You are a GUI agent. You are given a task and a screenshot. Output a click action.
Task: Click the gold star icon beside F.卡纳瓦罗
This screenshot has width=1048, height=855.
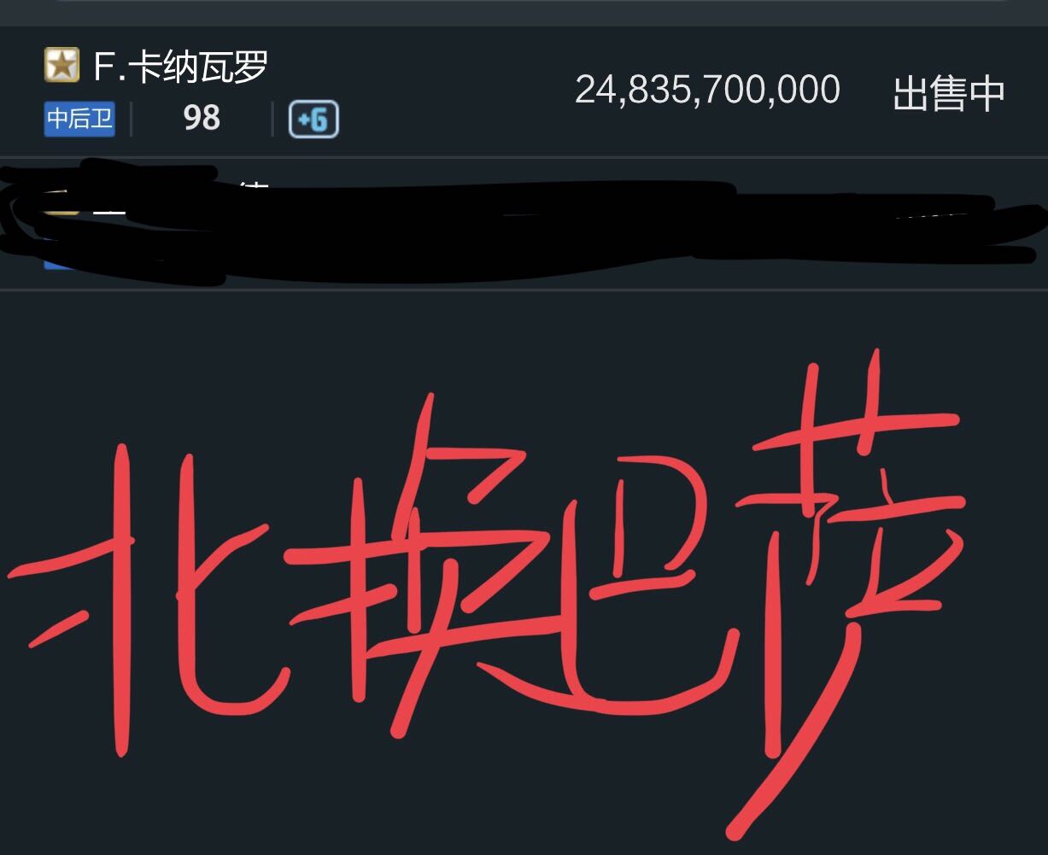click(61, 66)
